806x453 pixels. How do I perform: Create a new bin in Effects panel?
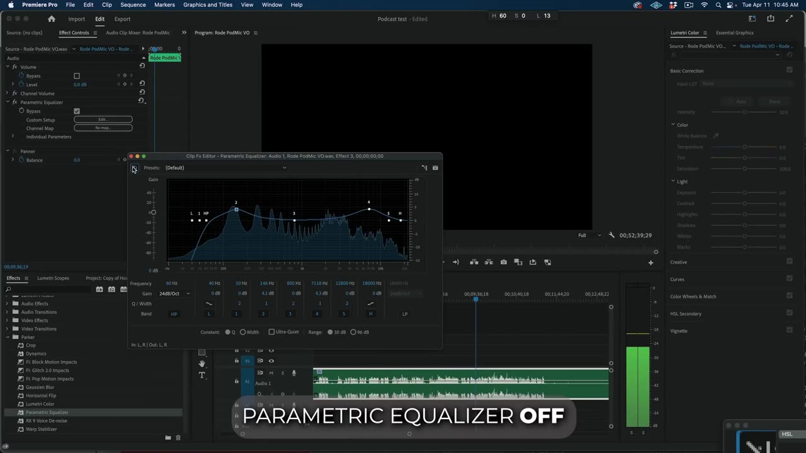pyautogui.click(x=168, y=437)
